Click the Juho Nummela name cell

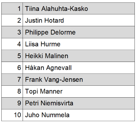[79, 115]
